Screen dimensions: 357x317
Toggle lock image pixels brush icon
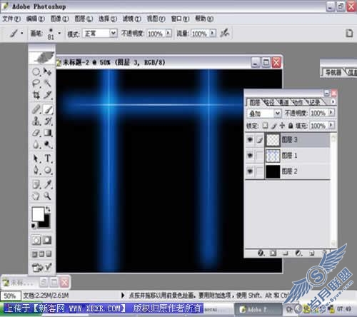click(274, 126)
